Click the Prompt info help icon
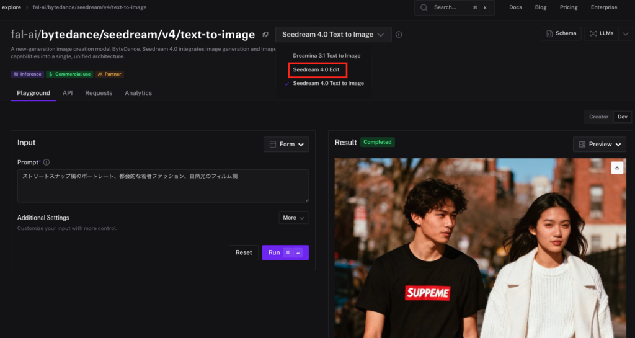 [x=47, y=162]
